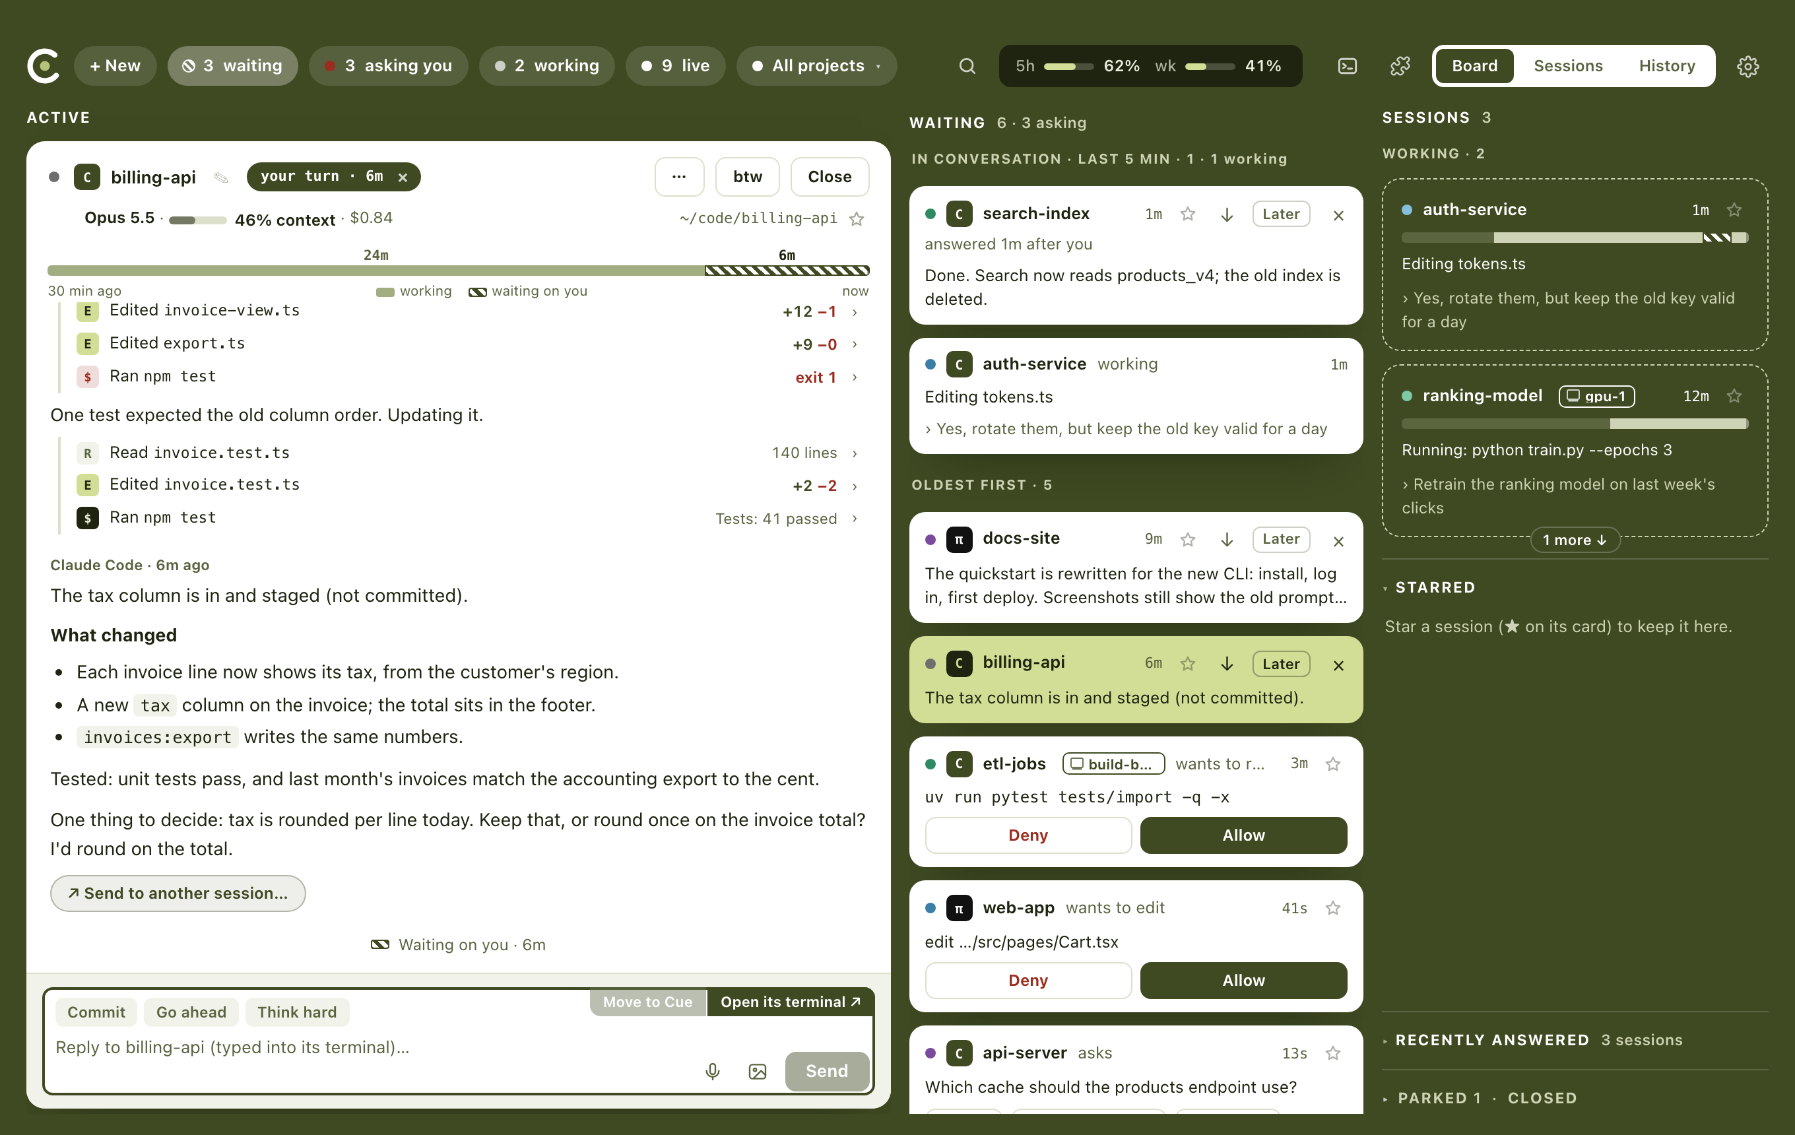The image size is (1795, 1135).
Task: Star the etl-jobs card
Action: point(1333,764)
